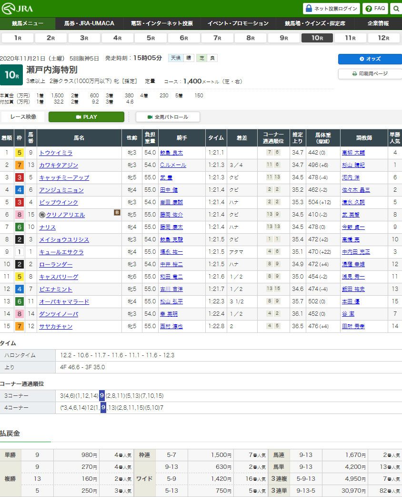Click the JRA logo

pyautogui.click(x=17, y=9)
